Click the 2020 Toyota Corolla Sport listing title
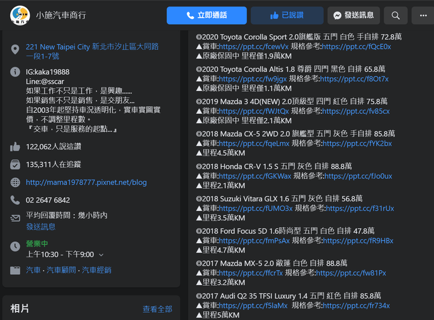The width and height of the screenshot is (434, 320). point(298,37)
